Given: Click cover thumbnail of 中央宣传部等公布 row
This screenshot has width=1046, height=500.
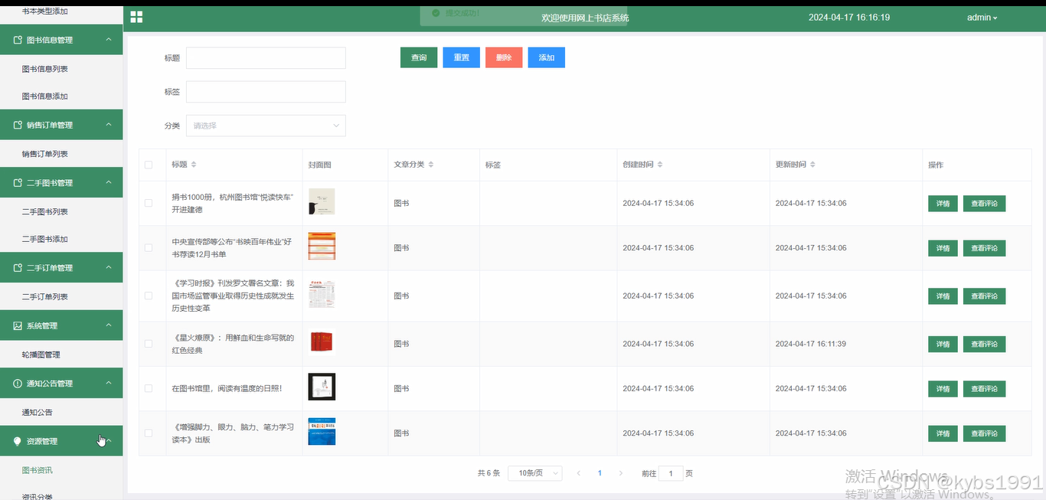Looking at the screenshot, I should pos(322,247).
